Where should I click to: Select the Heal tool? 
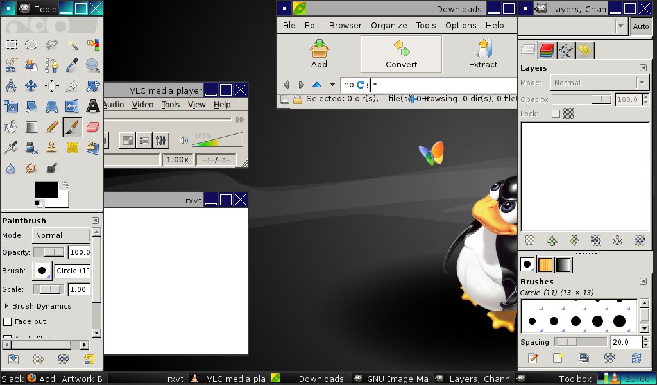tap(72, 148)
